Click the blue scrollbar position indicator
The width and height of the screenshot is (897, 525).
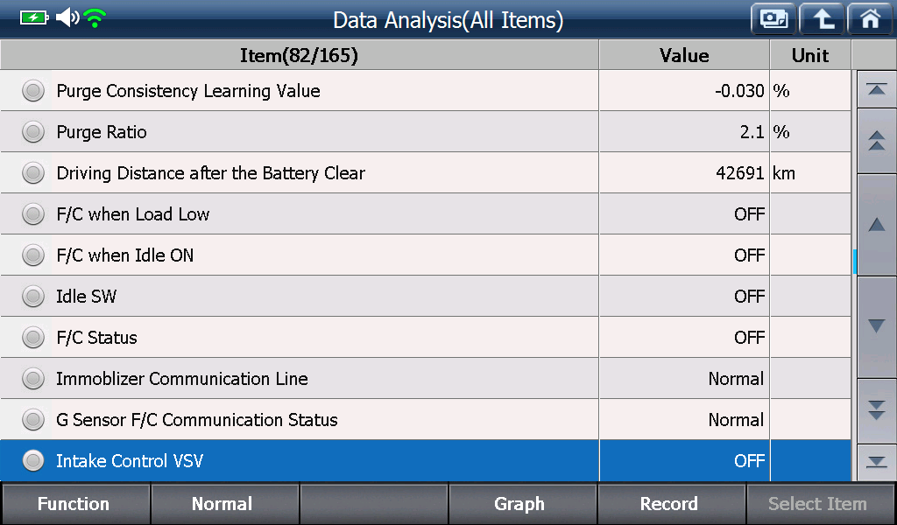pyautogui.click(x=855, y=262)
